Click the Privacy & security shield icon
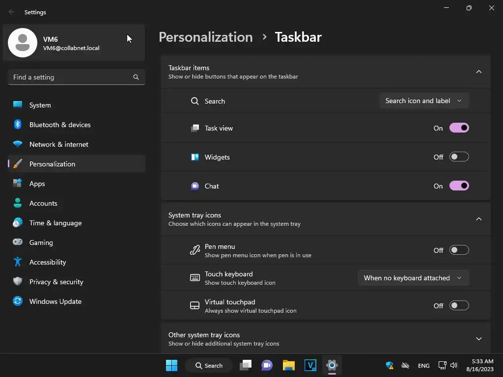 click(18, 282)
